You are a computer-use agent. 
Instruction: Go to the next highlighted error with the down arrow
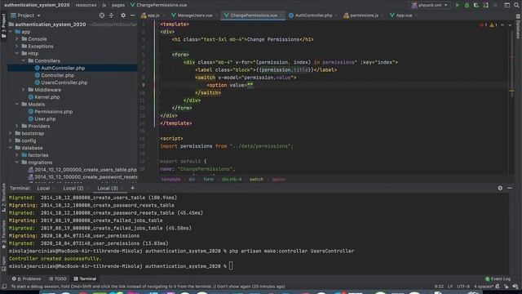(x=510, y=25)
